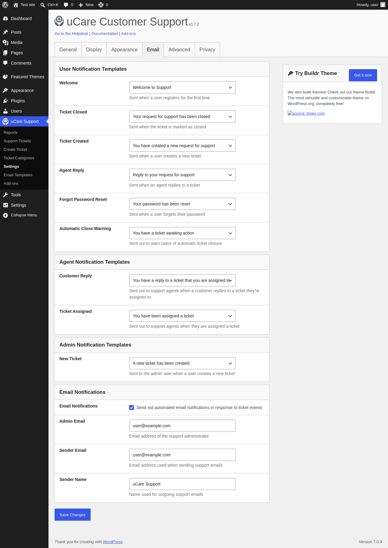Open the Ctrl+K search magnifier icon
388x548 pixels.
tap(43, 5)
